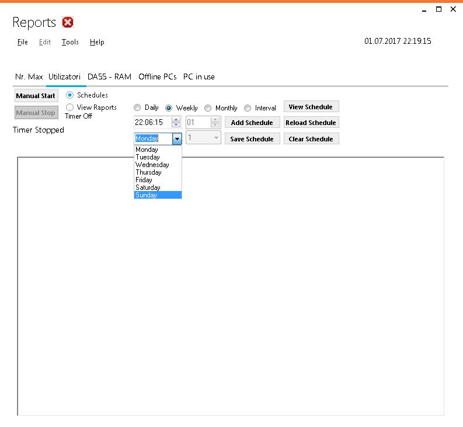The height and width of the screenshot is (427, 463).
Task: Select the View Raports radio button
Action: [70, 107]
